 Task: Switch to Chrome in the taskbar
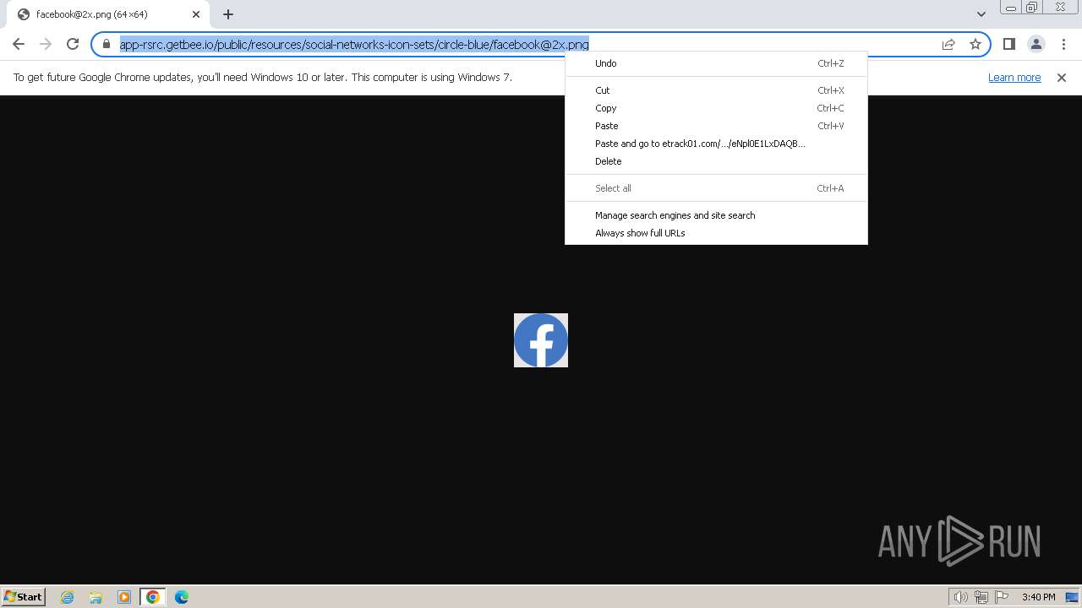(153, 597)
